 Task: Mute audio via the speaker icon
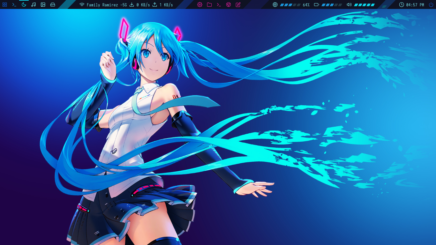pos(349,5)
